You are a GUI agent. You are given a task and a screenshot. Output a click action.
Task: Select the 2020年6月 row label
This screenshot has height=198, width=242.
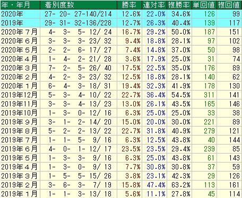[19, 41]
